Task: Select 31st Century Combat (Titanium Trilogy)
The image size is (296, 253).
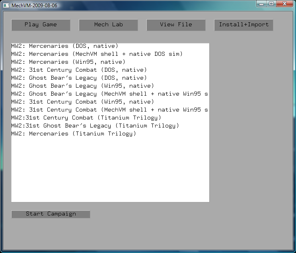Action: click(86, 118)
